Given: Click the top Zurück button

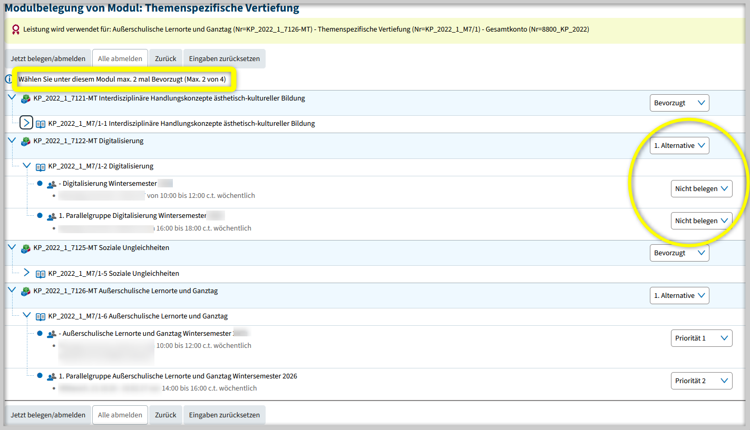Looking at the screenshot, I should point(165,59).
